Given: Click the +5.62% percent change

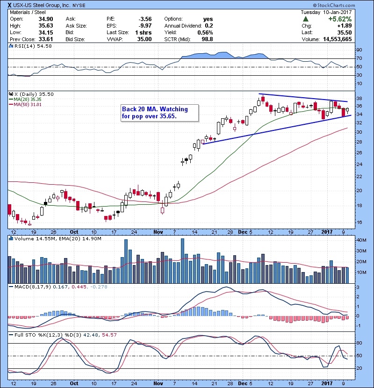Looking at the screenshot, I should point(340,19).
